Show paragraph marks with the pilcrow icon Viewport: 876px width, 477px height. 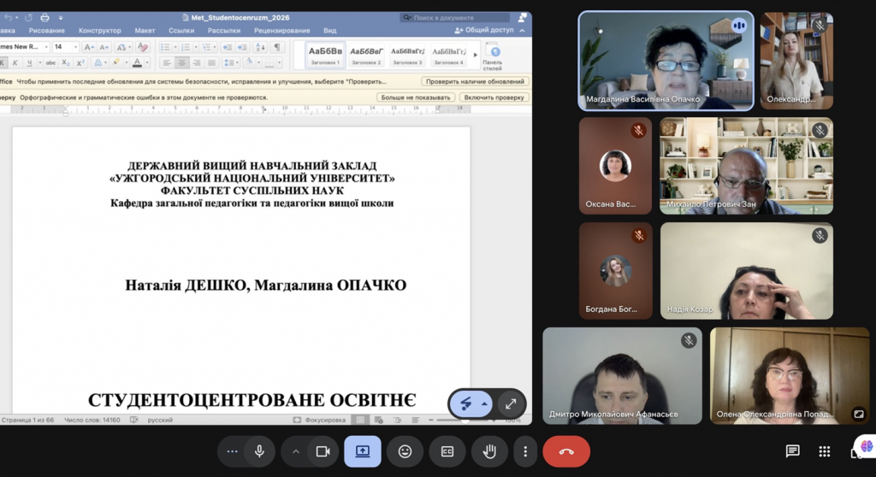click(277, 48)
